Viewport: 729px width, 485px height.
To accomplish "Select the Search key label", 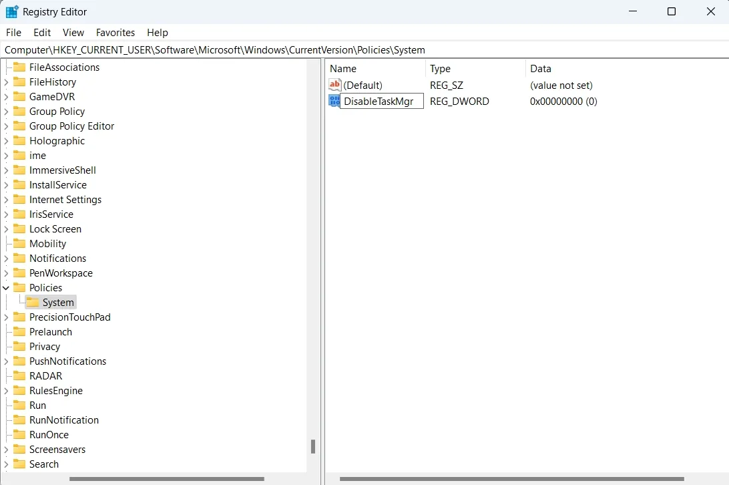I will pyautogui.click(x=43, y=464).
